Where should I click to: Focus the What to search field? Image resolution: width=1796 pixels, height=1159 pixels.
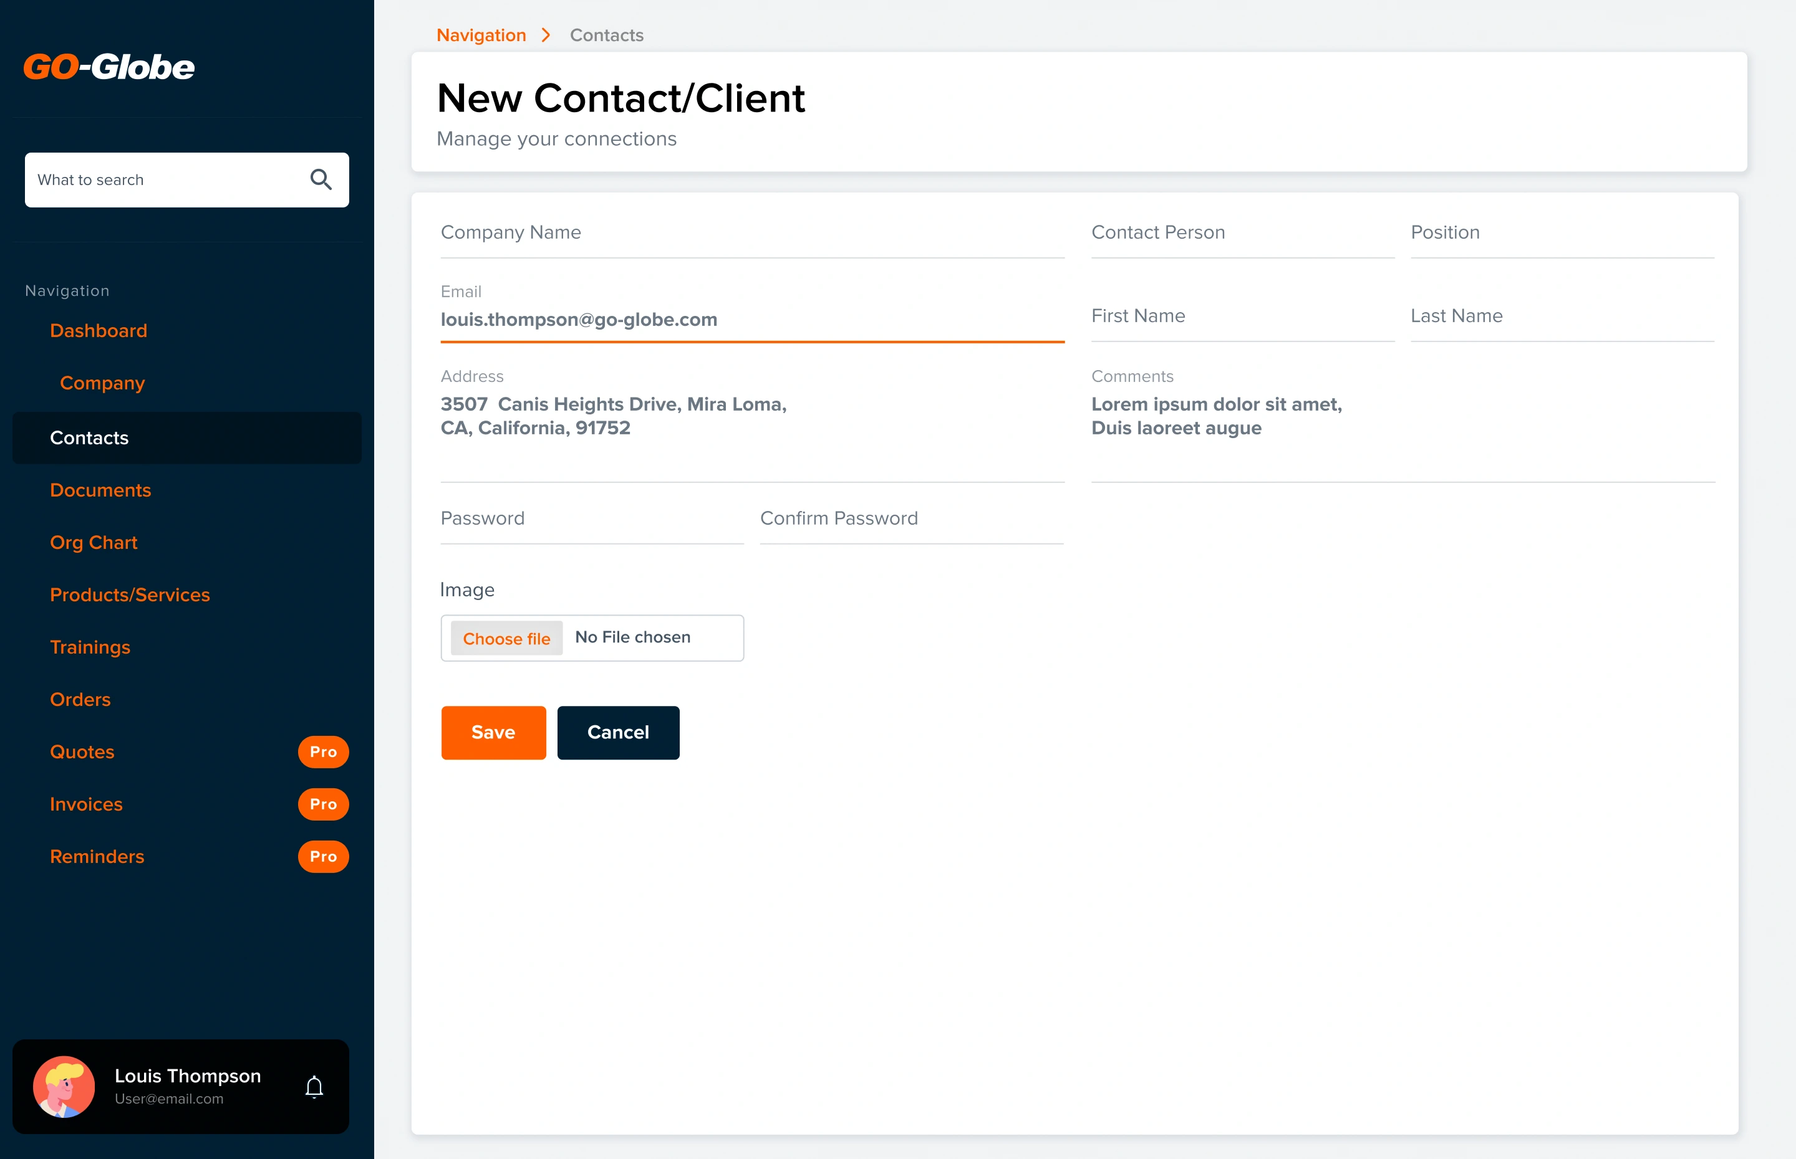pos(186,179)
